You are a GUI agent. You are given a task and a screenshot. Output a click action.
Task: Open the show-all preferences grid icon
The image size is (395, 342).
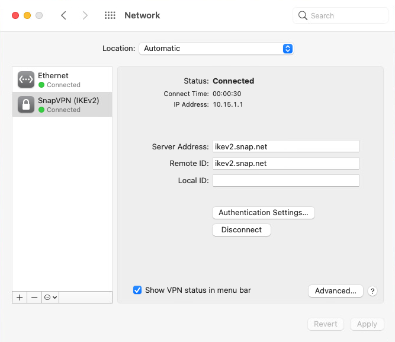(x=110, y=15)
